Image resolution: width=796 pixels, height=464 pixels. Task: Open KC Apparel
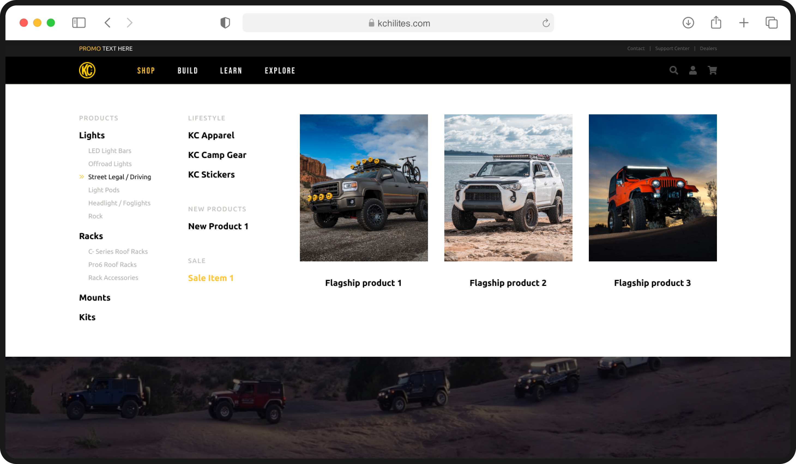coord(211,135)
